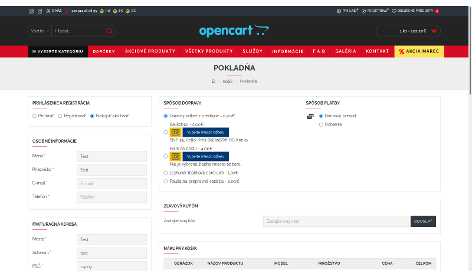Click the OpenCart logo
The image size is (472, 277).
[234, 31]
